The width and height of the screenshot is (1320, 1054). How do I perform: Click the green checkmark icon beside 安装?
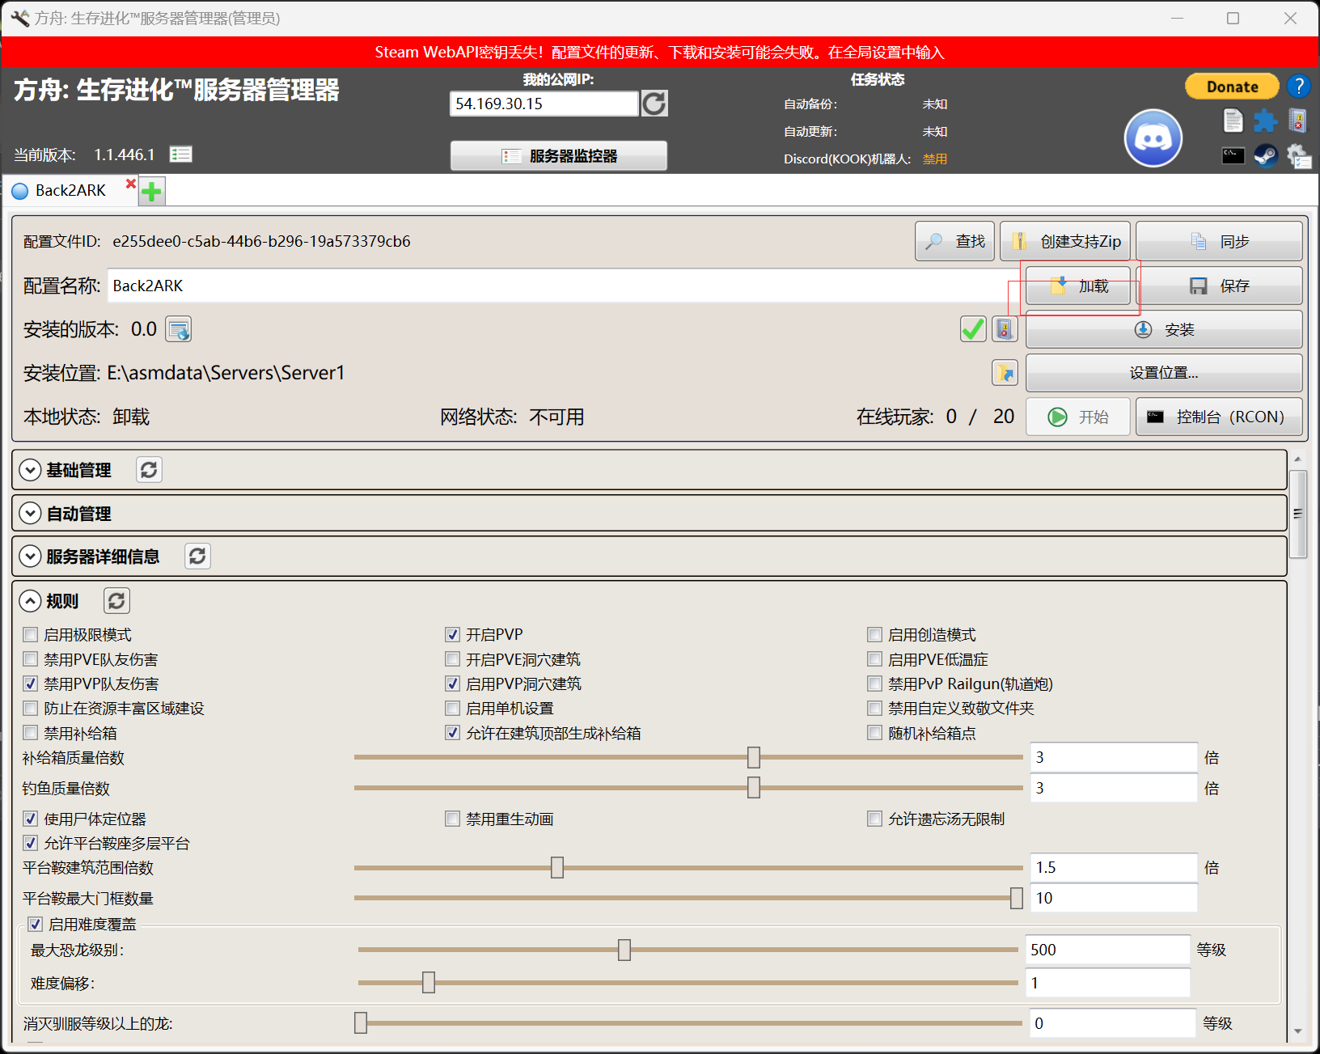click(973, 329)
